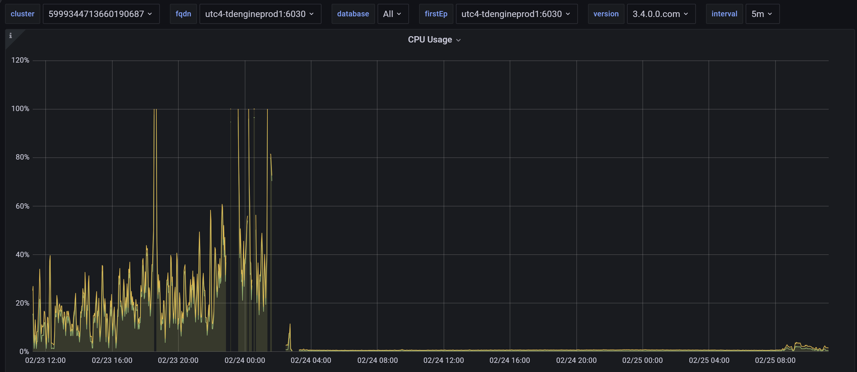This screenshot has height=372, width=857.
Task: Click the database variable label
Action: pyautogui.click(x=353, y=14)
